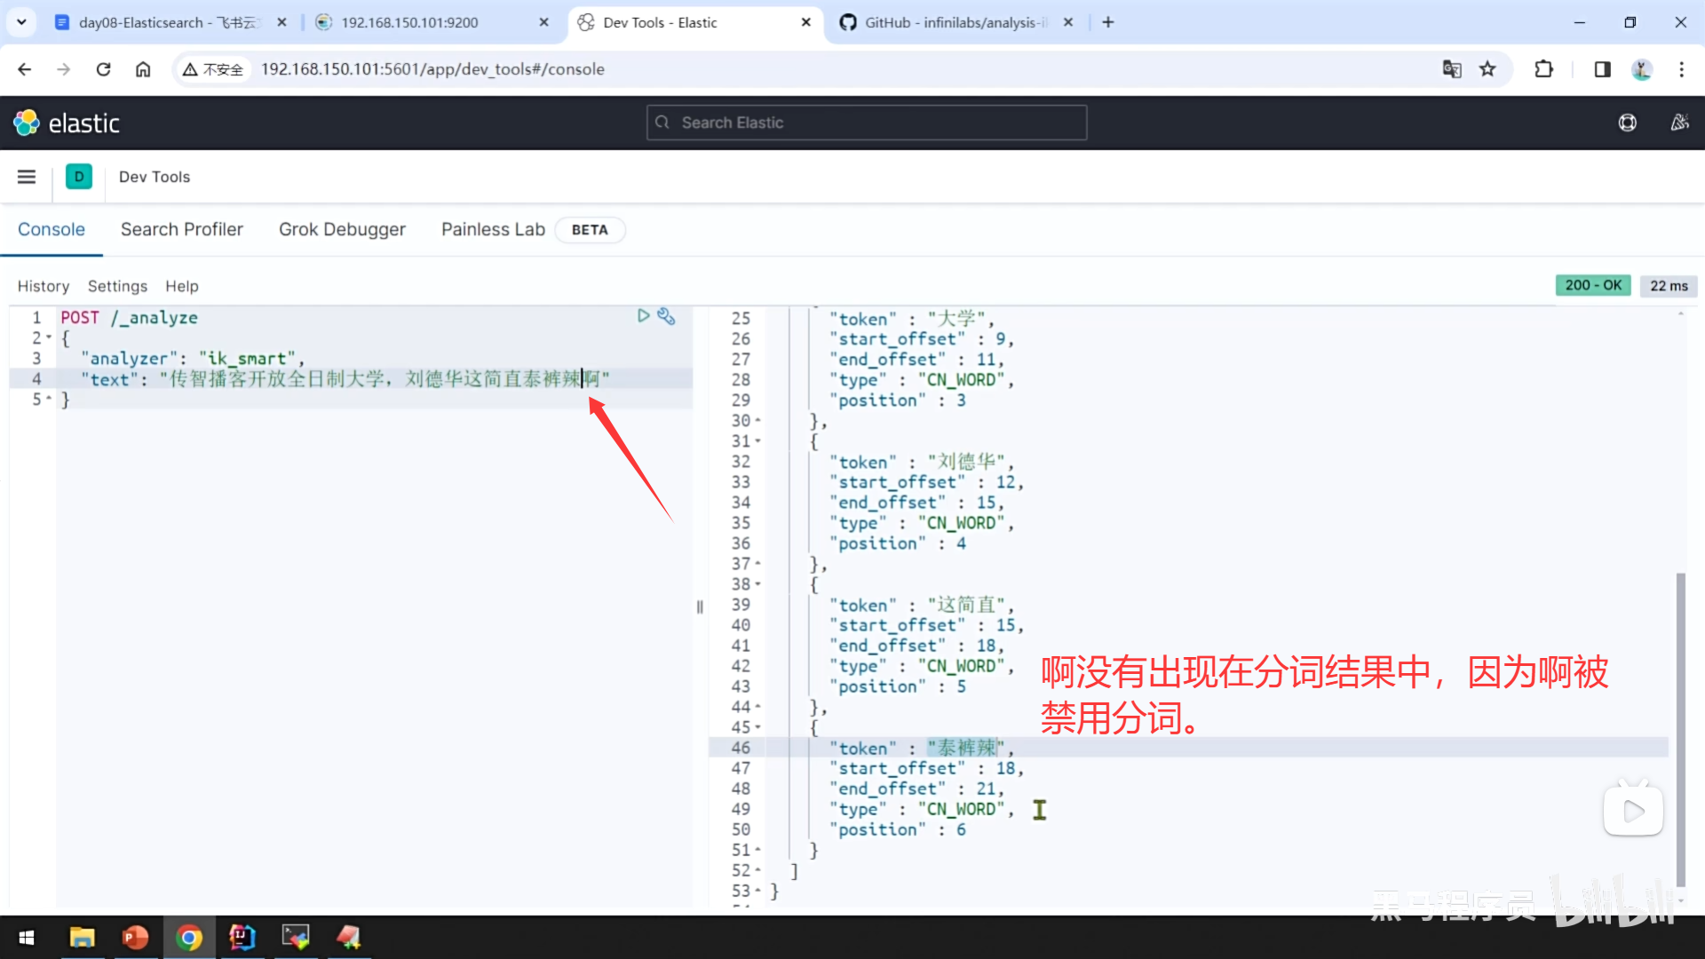Open the console History link
This screenshot has height=959, width=1705.
tap(43, 286)
